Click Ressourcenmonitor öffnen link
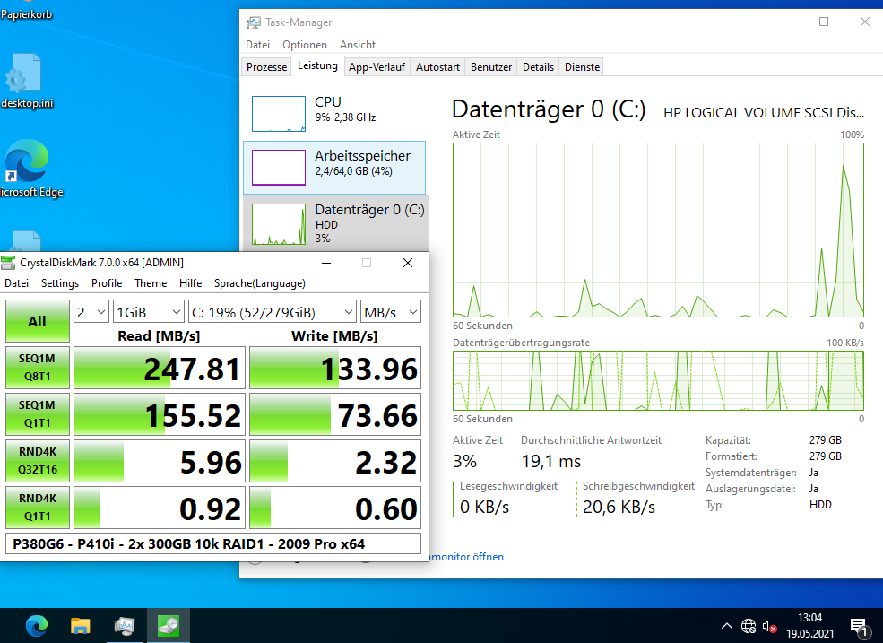The width and height of the screenshot is (883, 643). pyautogui.click(x=466, y=557)
